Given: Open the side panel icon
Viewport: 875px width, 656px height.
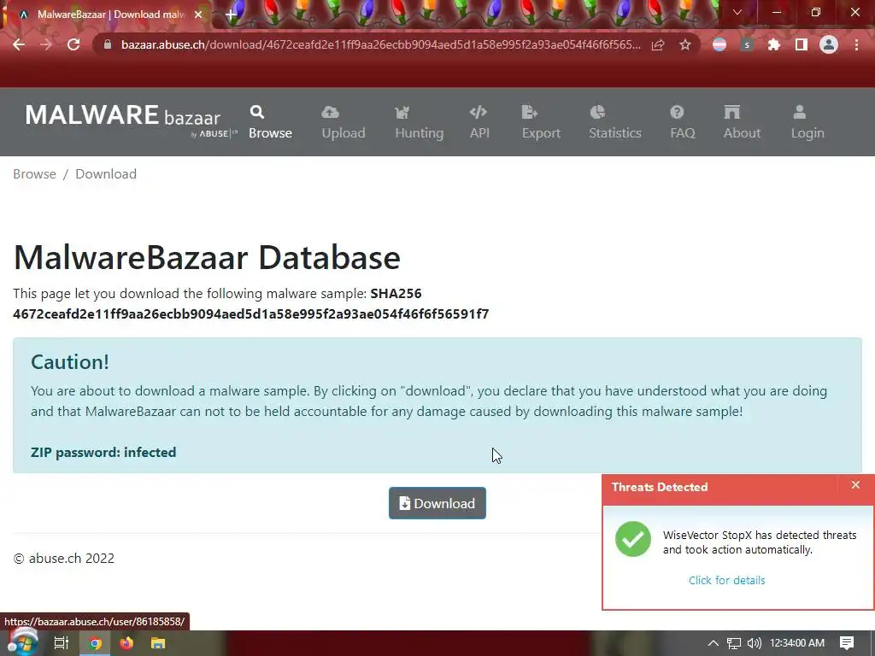Looking at the screenshot, I should (x=801, y=44).
